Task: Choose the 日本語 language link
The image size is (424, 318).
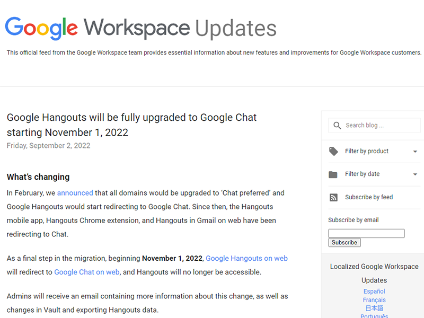Action: tap(374, 308)
